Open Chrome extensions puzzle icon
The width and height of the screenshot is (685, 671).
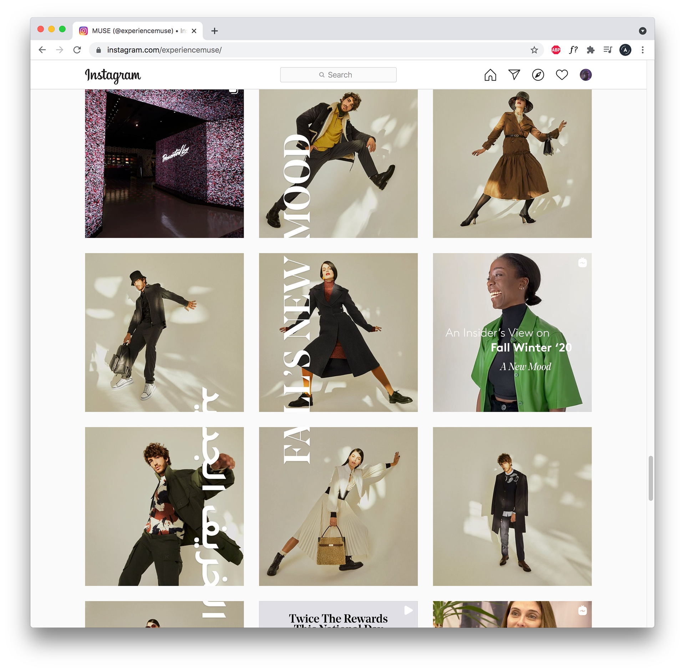tap(590, 50)
